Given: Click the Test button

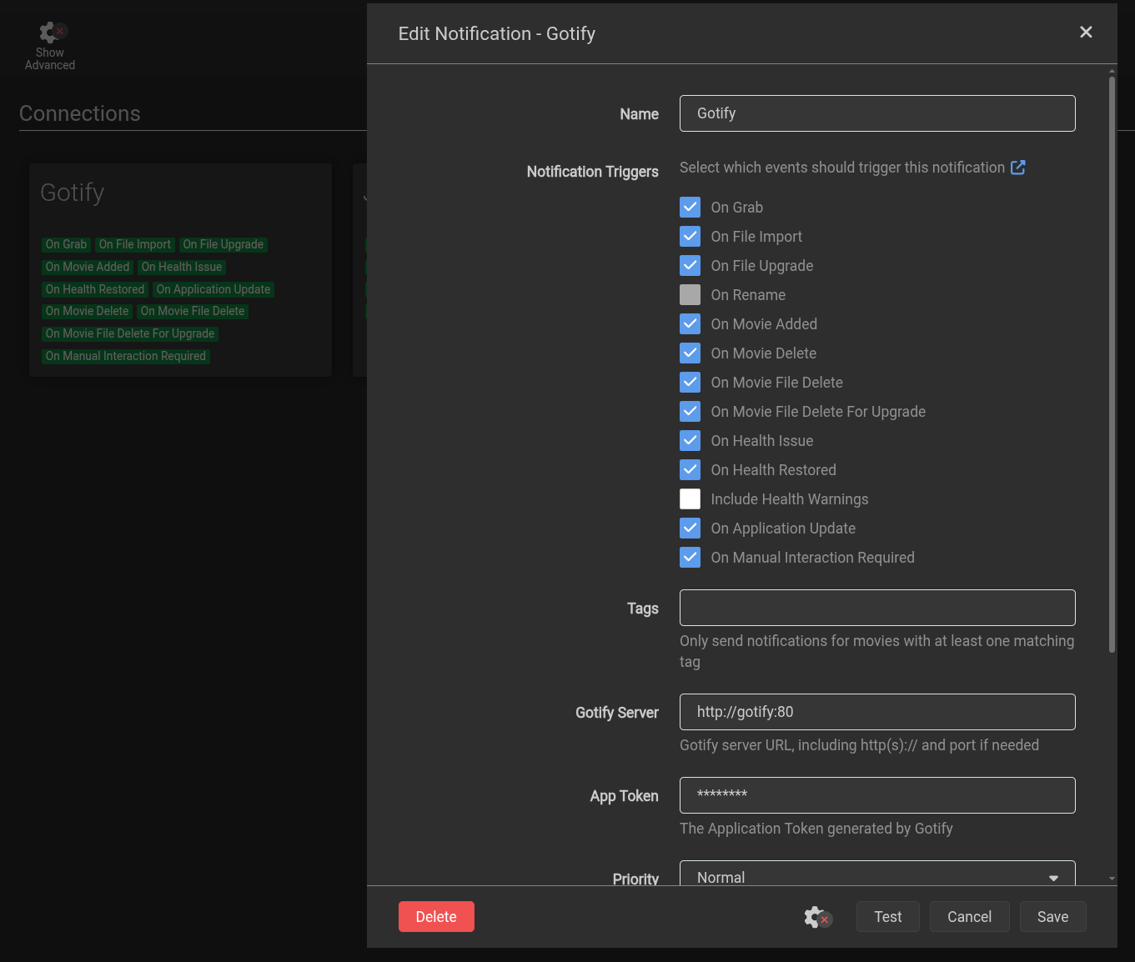Looking at the screenshot, I should coord(887,917).
